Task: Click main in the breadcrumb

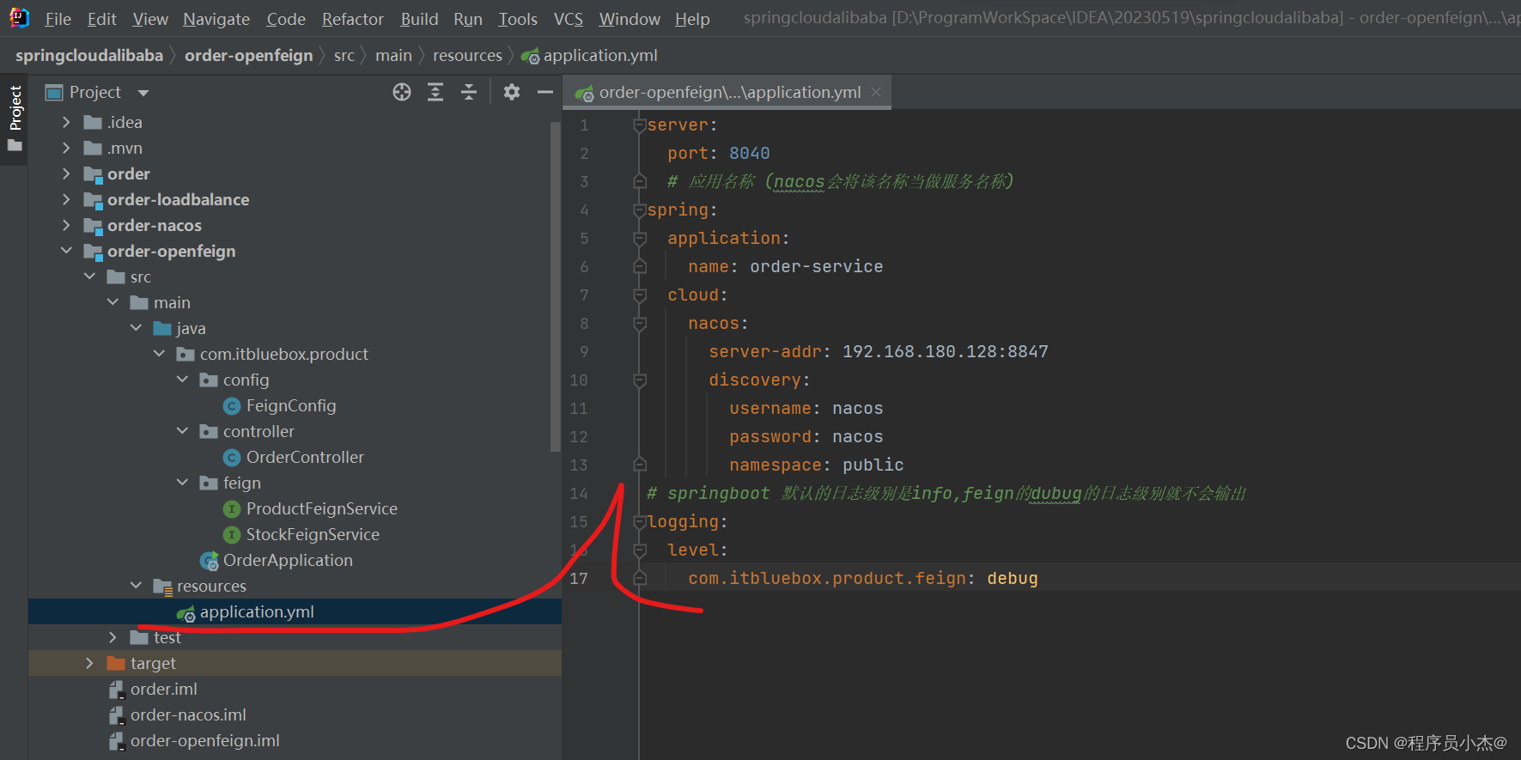Action: point(393,56)
